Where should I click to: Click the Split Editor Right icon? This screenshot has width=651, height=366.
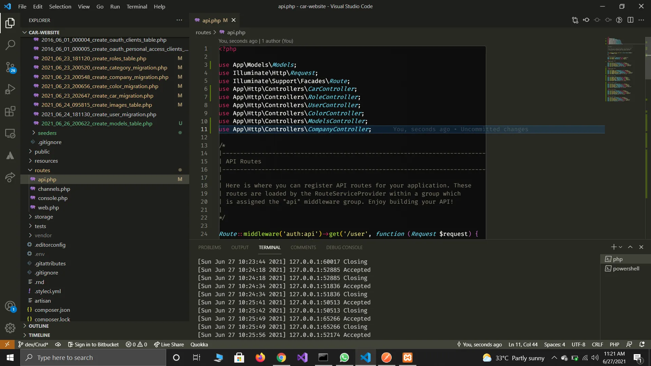630,20
